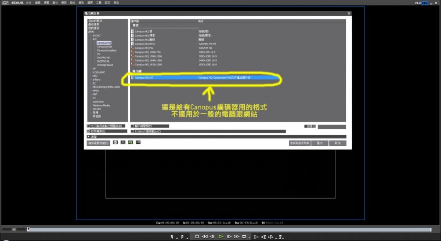
Task: Click the ripple/next edit point icon
Action: pyautogui.click(x=270, y=237)
